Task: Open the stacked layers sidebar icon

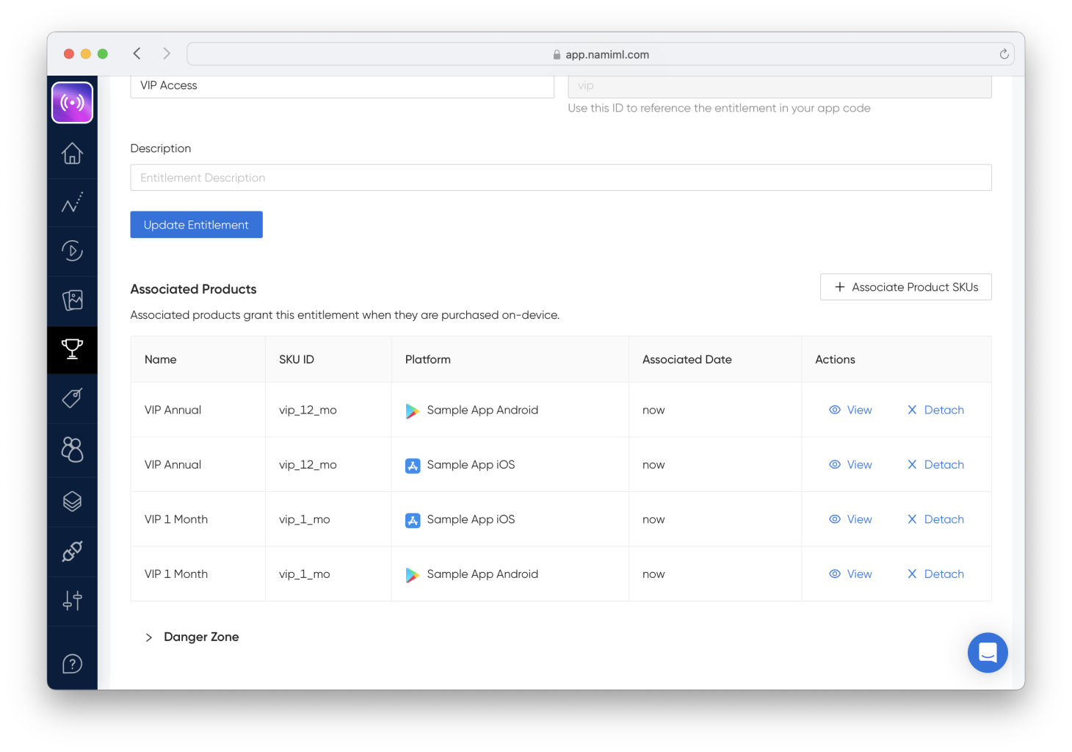Action: tap(72, 502)
